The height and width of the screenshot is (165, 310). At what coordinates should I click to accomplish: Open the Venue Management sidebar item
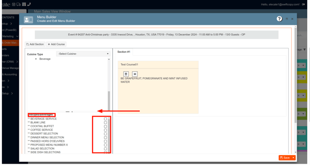click(x=10, y=68)
